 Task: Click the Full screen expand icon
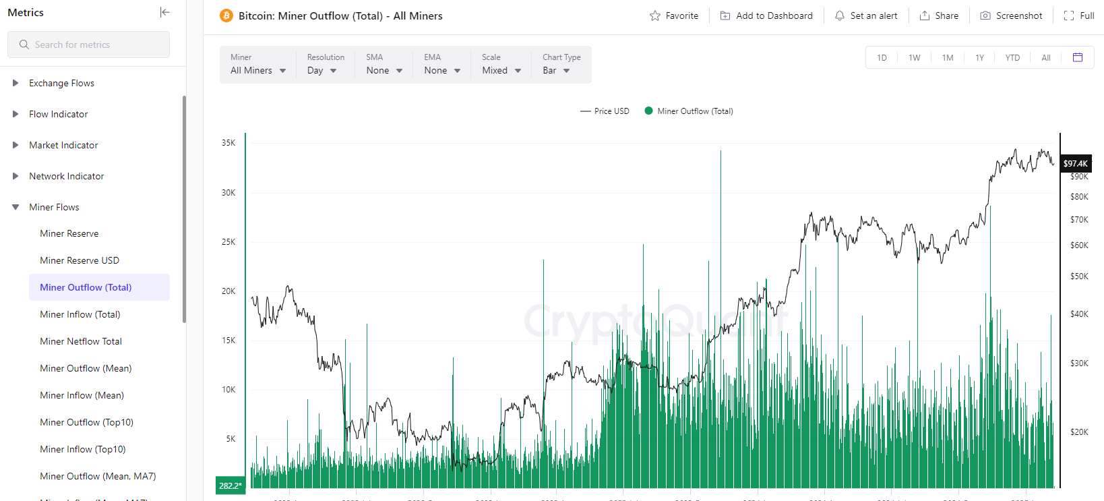coord(1069,16)
